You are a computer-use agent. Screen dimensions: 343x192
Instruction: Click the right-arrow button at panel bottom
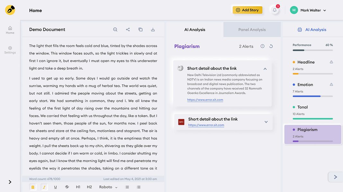point(335,177)
